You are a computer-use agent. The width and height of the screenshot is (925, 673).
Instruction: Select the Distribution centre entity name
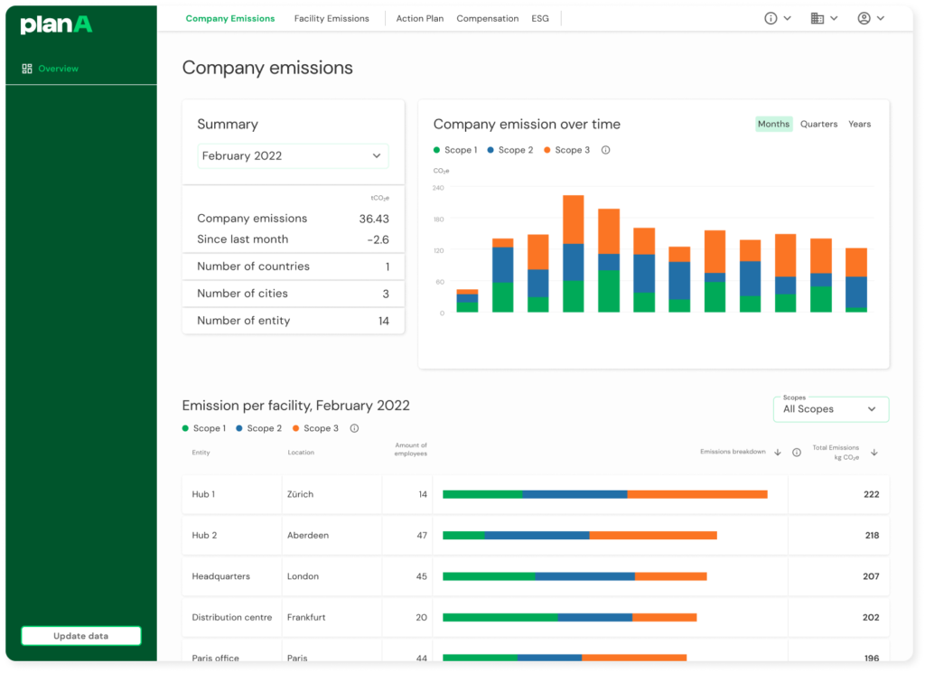click(232, 617)
